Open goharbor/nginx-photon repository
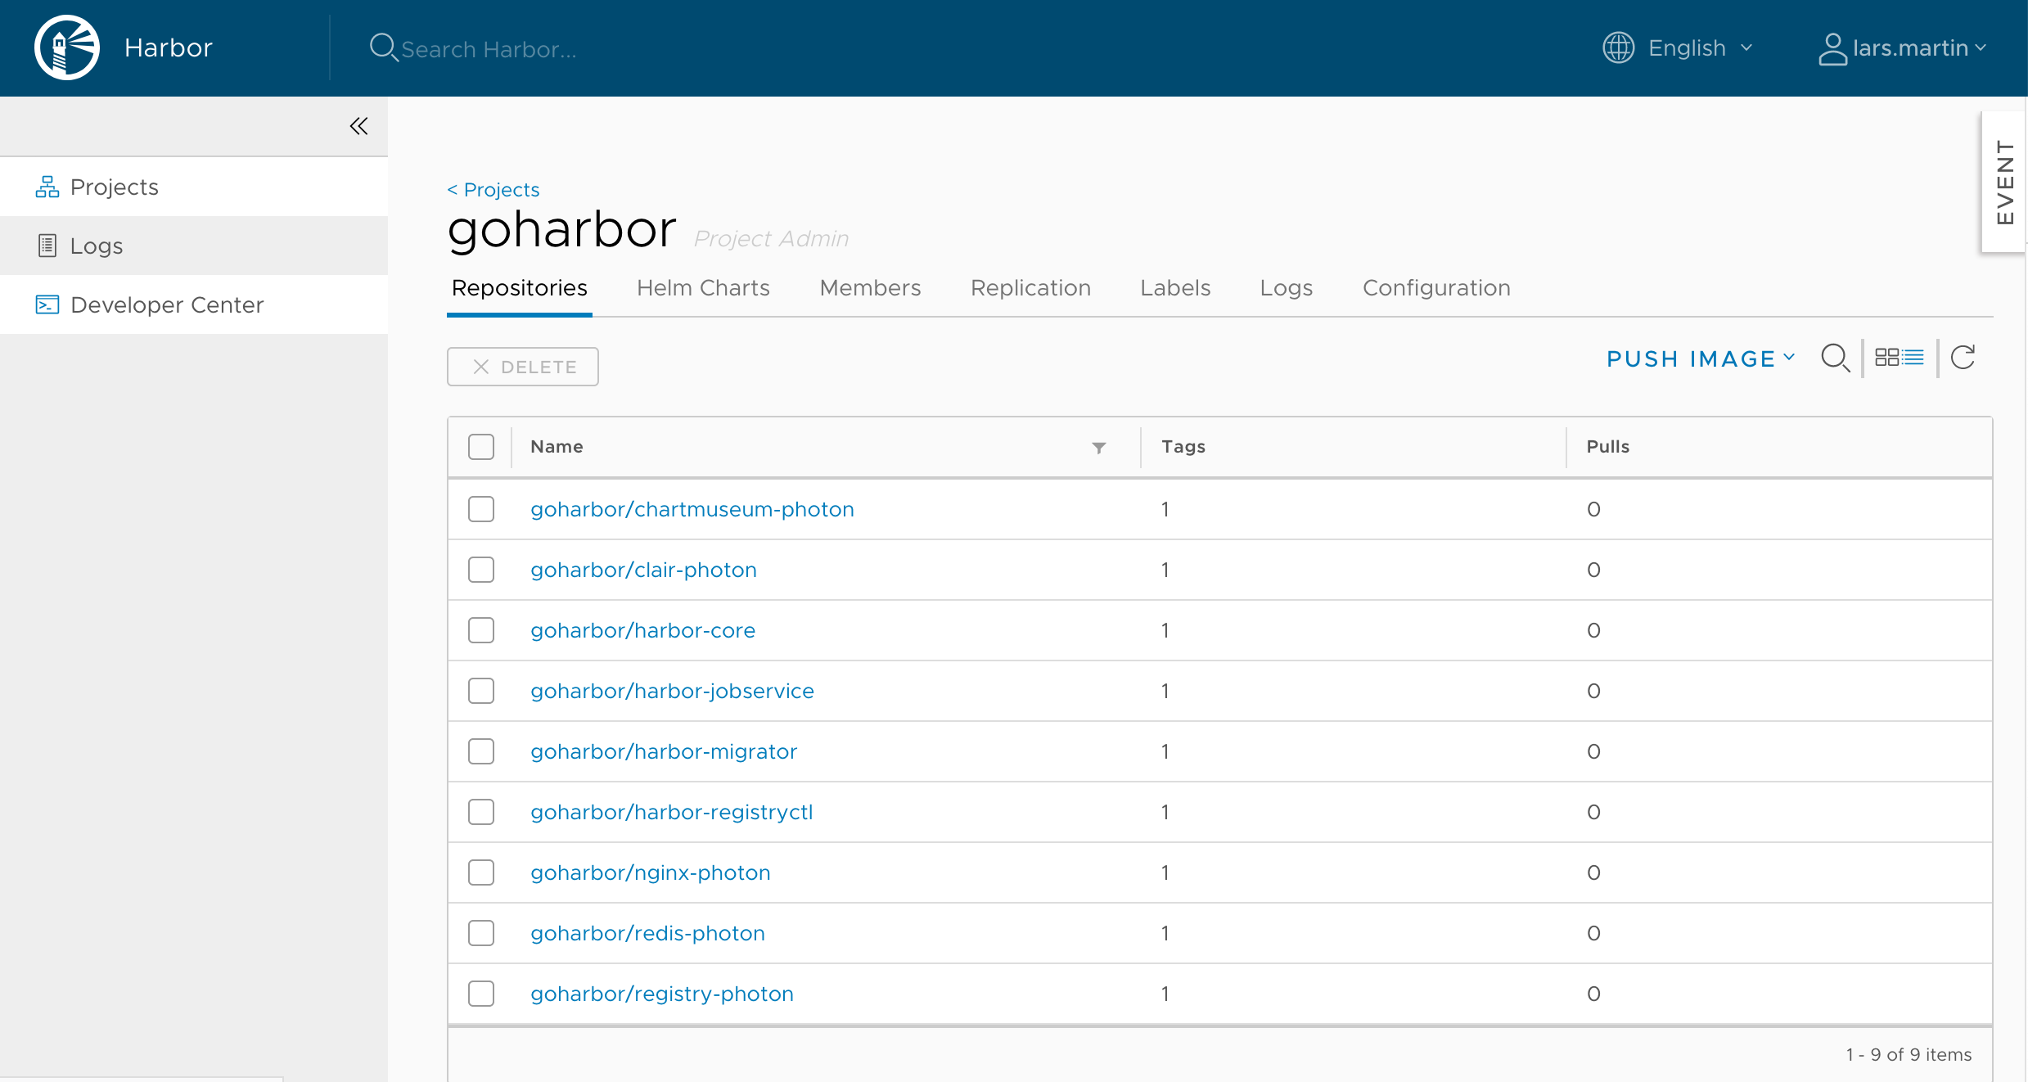The width and height of the screenshot is (2028, 1082). [x=651, y=872]
